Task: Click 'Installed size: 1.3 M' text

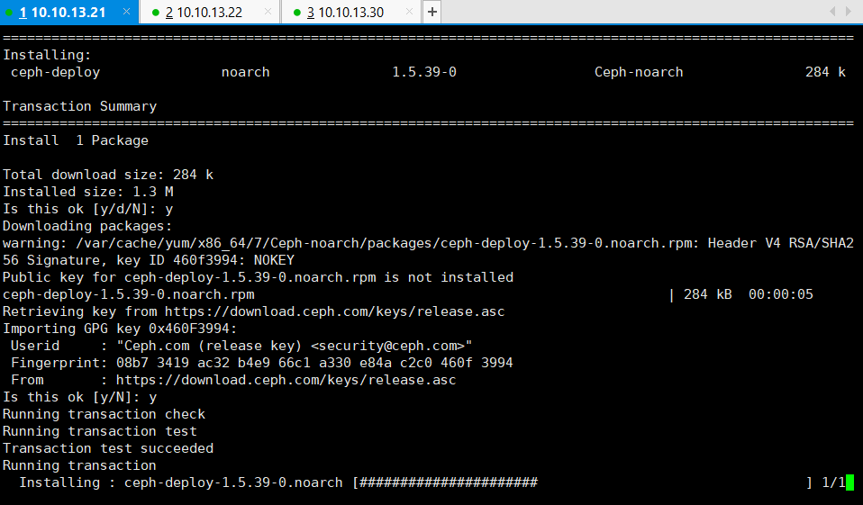Action: click(x=88, y=192)
